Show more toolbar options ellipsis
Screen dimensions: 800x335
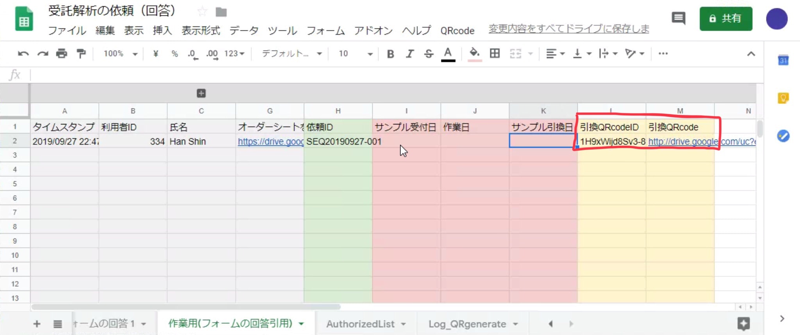click(x=663, y=53)
